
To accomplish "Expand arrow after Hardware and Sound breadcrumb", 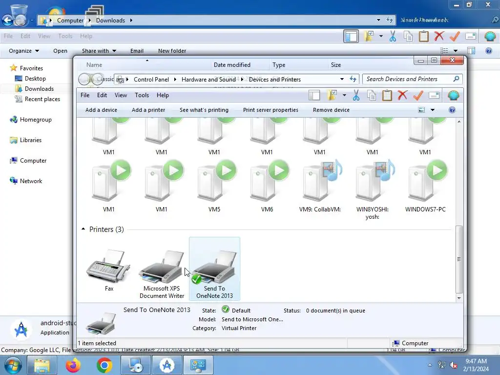I will (x=242, y=79).
